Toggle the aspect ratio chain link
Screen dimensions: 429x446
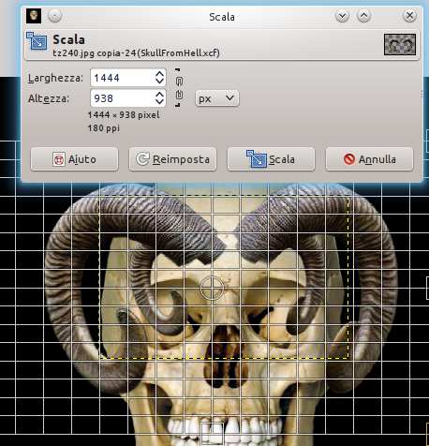point(179,88)
